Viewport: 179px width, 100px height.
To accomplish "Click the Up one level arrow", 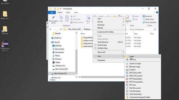I will click(x=61, y=29).
